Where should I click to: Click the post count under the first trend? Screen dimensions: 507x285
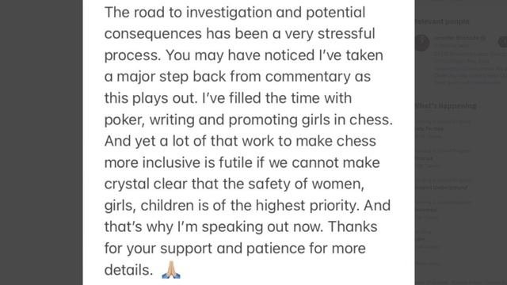pos(429,136)
